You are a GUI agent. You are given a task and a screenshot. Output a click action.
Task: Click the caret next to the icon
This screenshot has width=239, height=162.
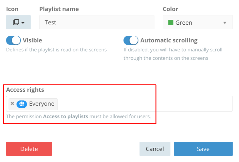coord(23,23)
